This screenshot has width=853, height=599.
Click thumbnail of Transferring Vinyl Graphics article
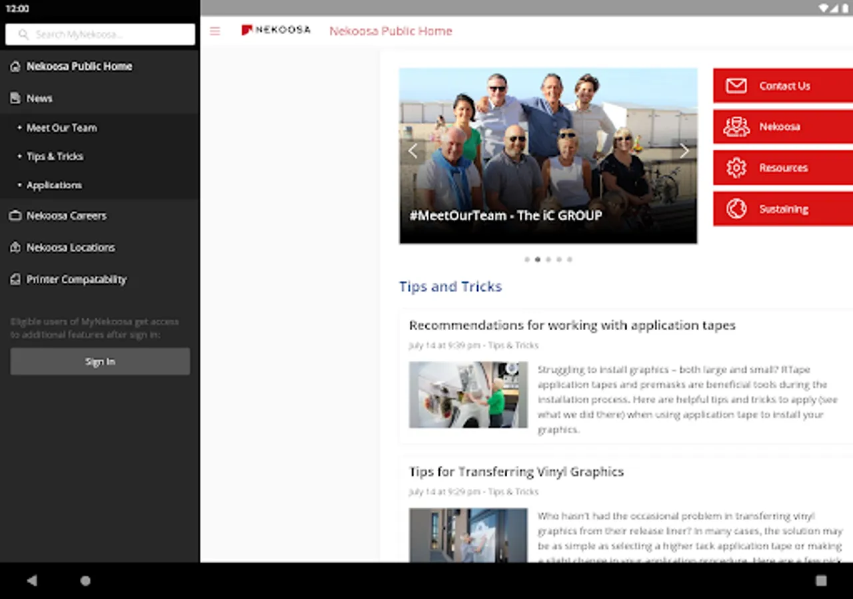click(468, 535)
